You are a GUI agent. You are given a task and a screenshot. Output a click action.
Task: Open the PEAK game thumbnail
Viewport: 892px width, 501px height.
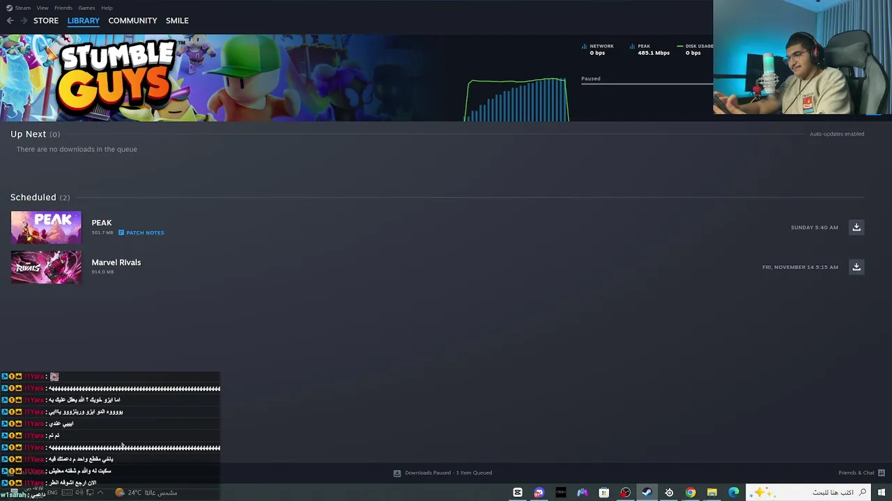(x=46, y=228)
